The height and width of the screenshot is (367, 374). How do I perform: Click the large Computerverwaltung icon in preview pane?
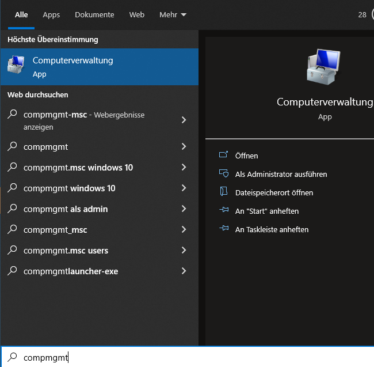tap(324, 67)
